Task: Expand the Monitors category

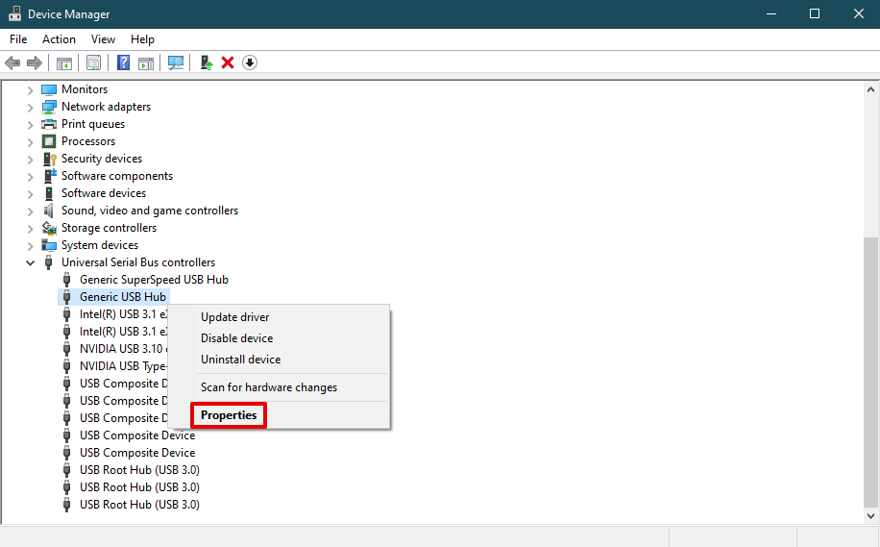Action: pos(31,89)
